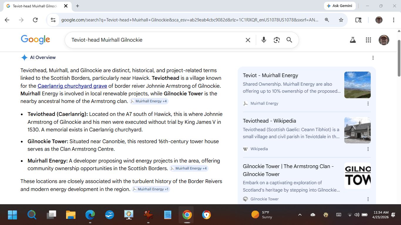Open the Teviothead - Wikipedia result
Viewport: 401px width, 225px height.
point(269,121)
